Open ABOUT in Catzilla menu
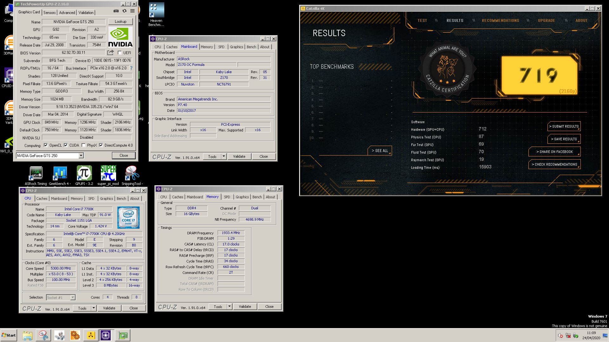Viewport: 609px width, 342px height. click(581, 21)
